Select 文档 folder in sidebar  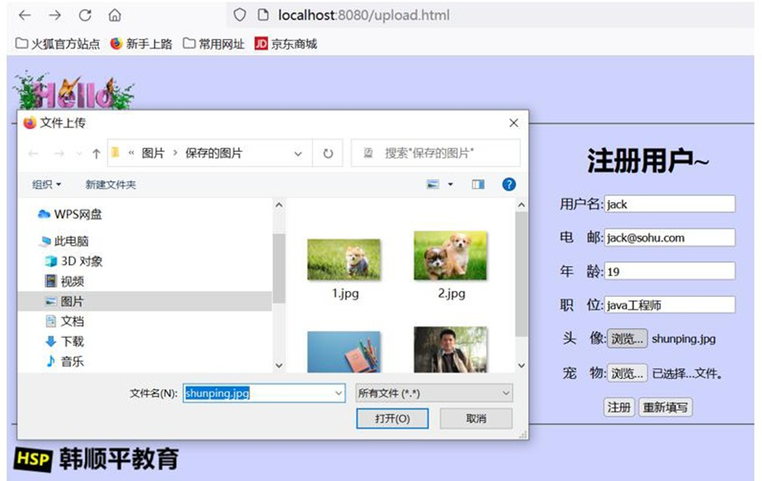64,321
